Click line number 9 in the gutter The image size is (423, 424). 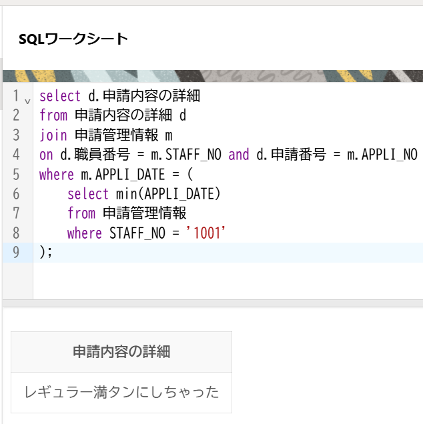[x=16, y=252]
